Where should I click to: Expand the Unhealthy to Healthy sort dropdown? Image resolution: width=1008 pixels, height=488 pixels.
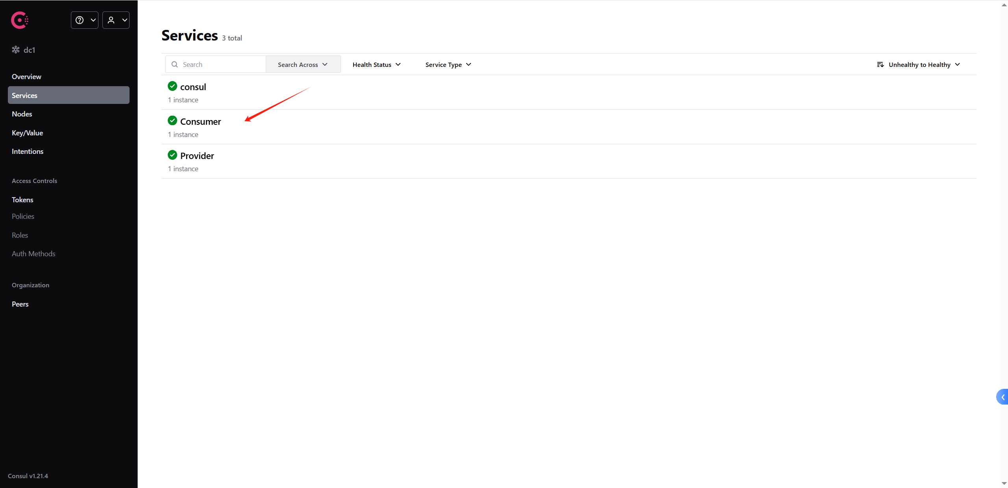924,65
